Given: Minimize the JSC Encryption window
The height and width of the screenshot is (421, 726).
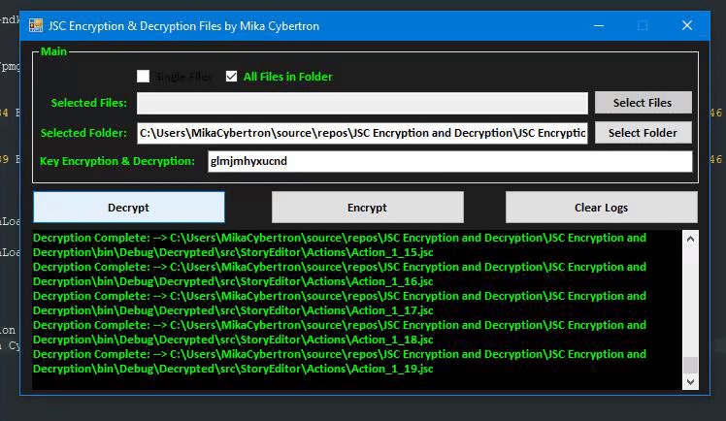Looking at the screenshot, I should 599,26.
